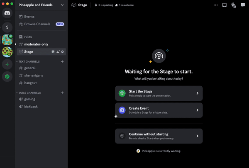Viewport: 249px width, 168px height.
Task: Add a new server with plus icon
Action: (x=7, y=64)
